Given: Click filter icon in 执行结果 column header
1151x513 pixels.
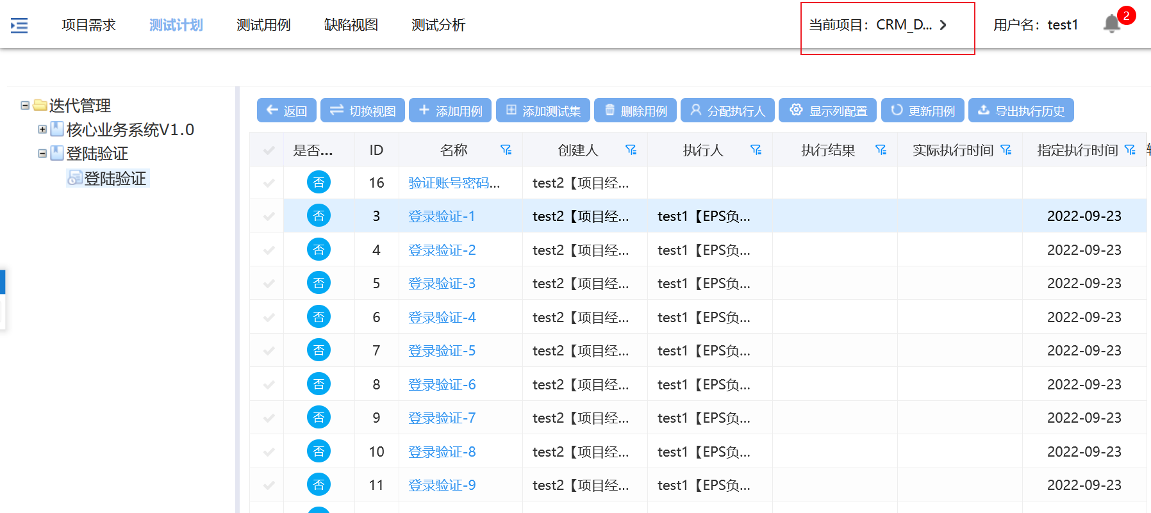Looking at the screenshot, I should 881,150.
